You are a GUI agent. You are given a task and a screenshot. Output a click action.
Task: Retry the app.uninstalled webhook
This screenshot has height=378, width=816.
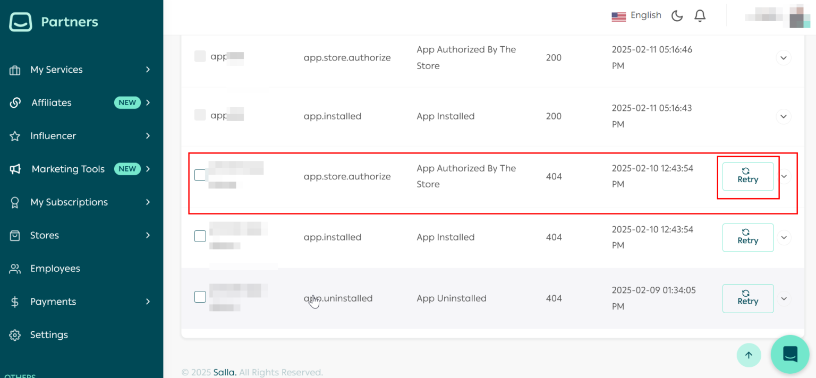[x=748, y=298]
